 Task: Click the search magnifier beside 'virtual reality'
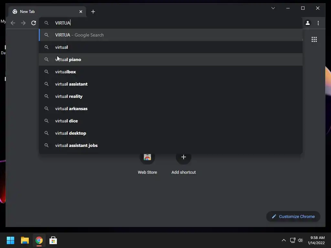coord(47,96)
